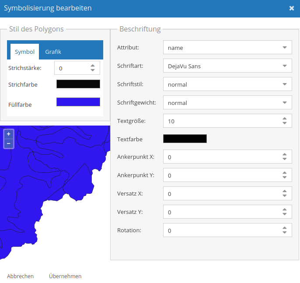Focus the Ankerpunkt Y input field
The height and width of the screenshot is (283, 300).
point(227,175)
